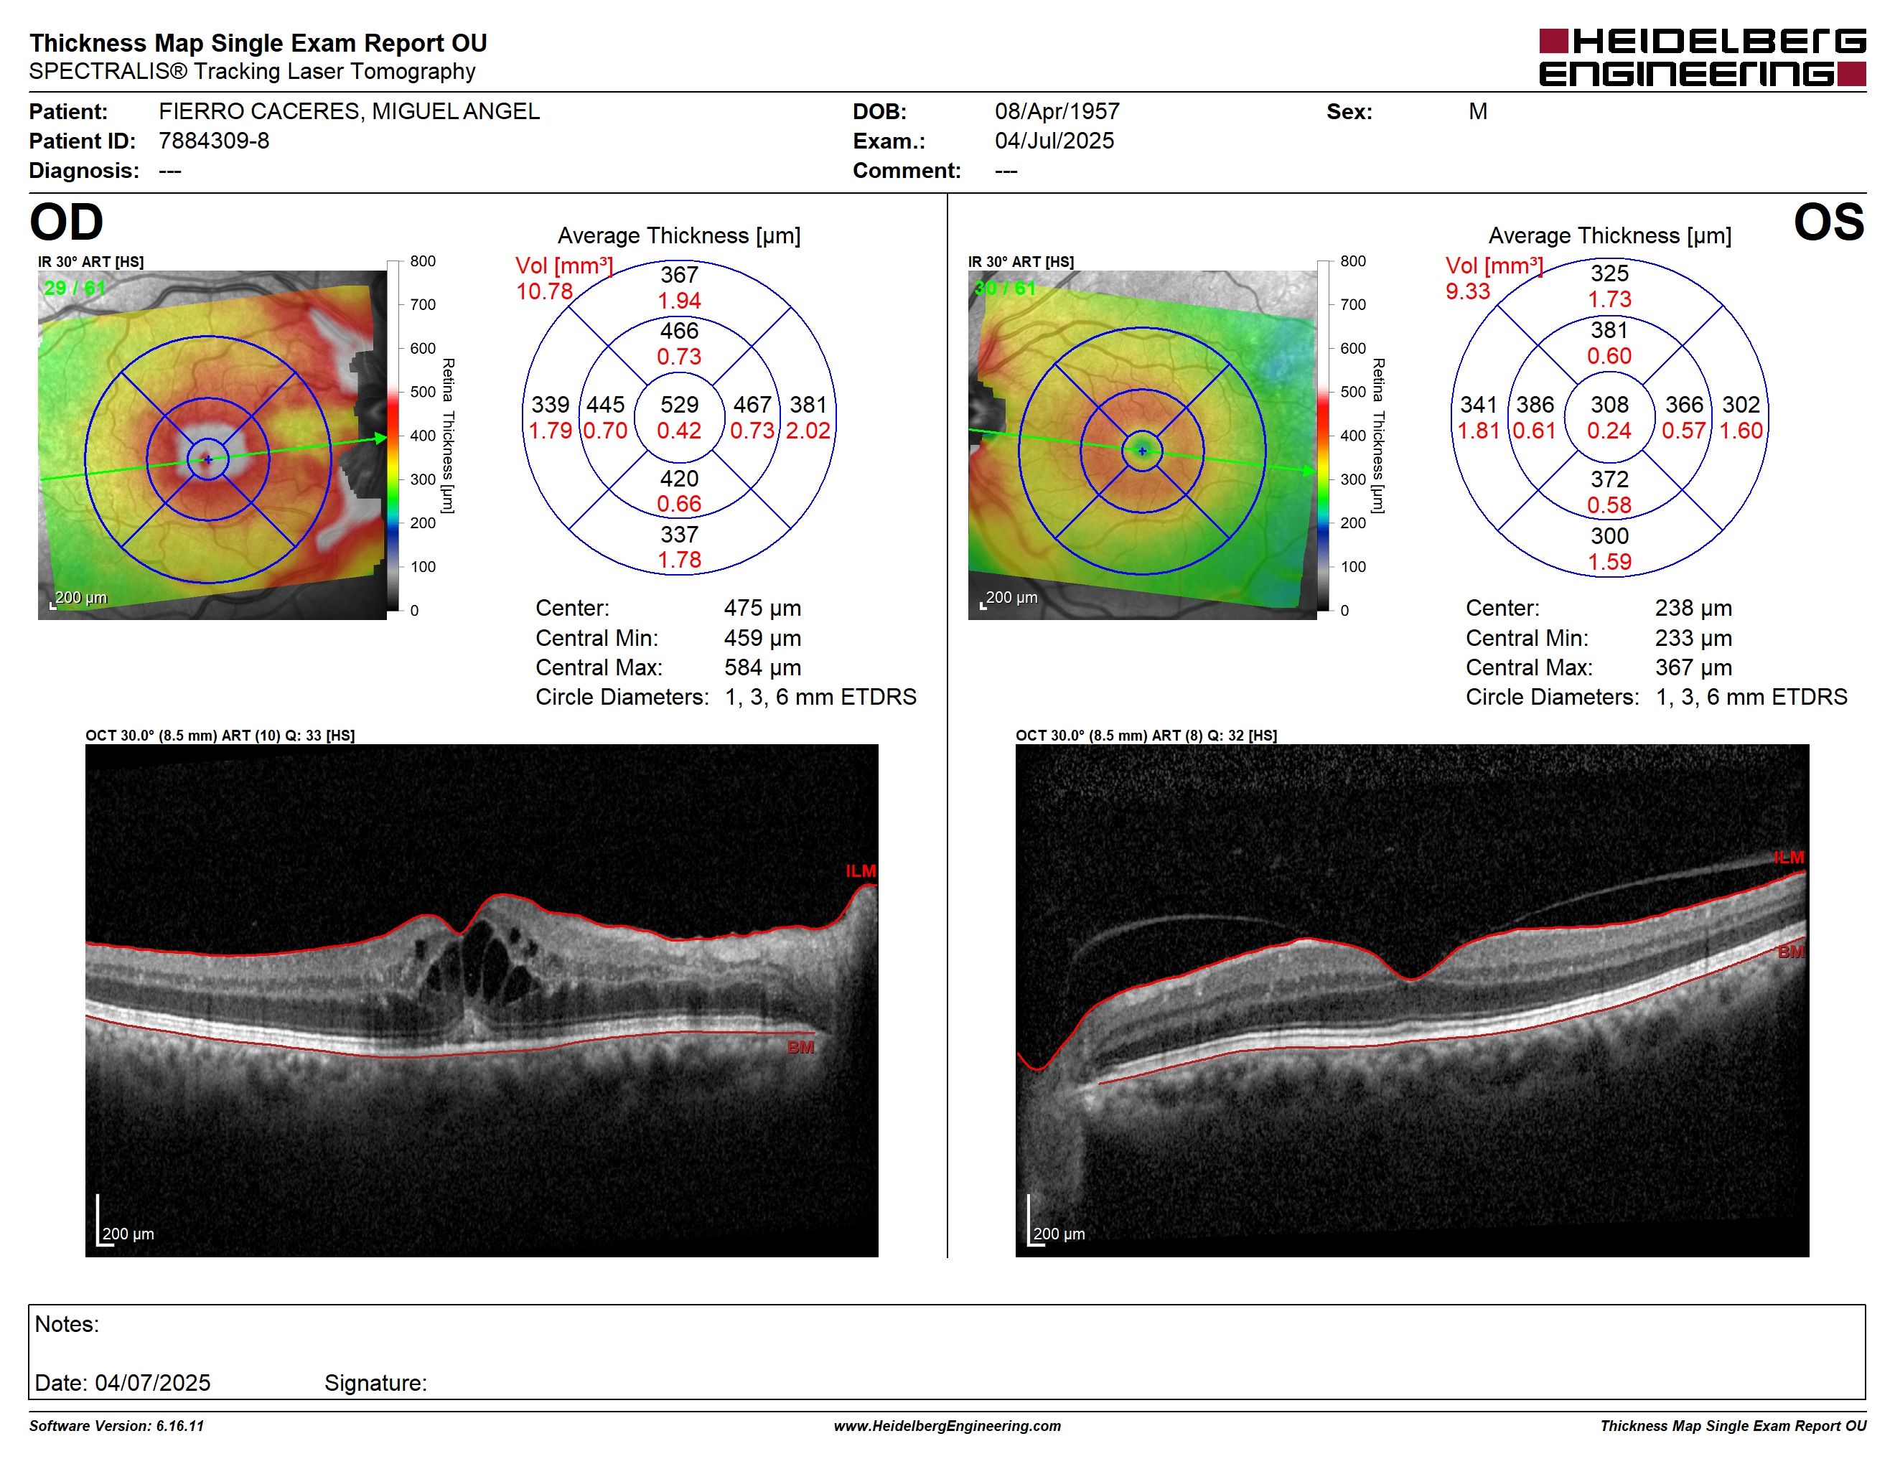Click the Heidelberg Engineering logo
Screen dimensions: 1895x1464
tap(1701, 57)
